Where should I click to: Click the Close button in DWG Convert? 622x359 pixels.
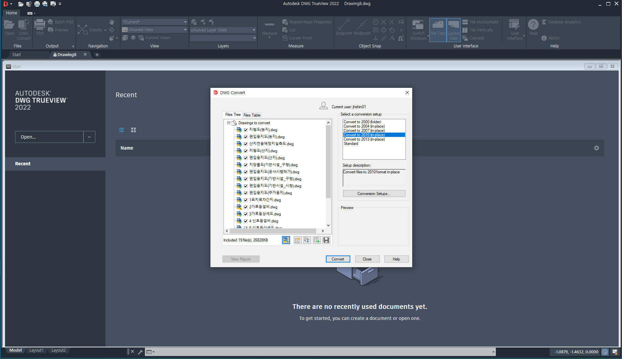tap(367, 259)
